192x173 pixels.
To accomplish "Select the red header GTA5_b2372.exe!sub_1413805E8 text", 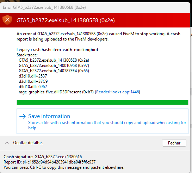I will pos(66,20).
